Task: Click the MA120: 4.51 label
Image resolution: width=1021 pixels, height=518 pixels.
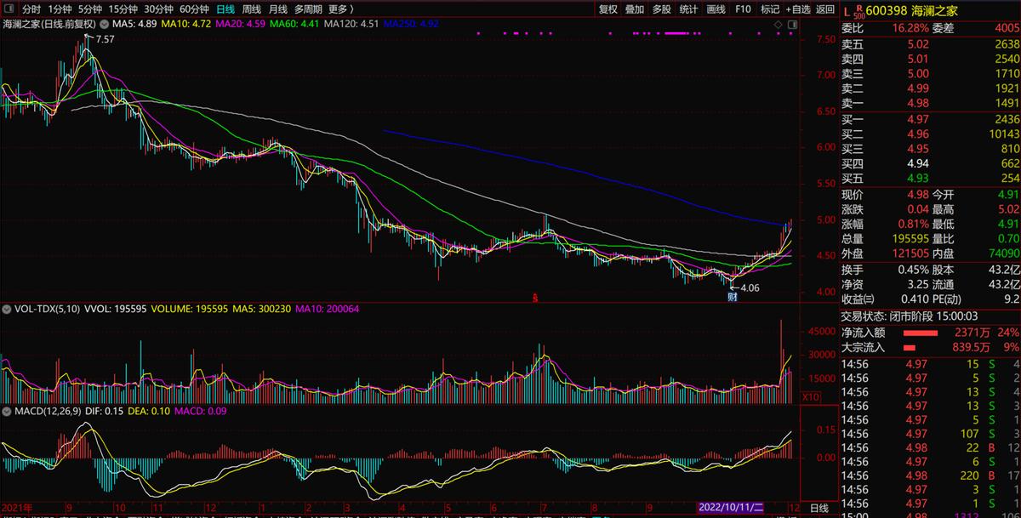Action: tap(351, 26)
